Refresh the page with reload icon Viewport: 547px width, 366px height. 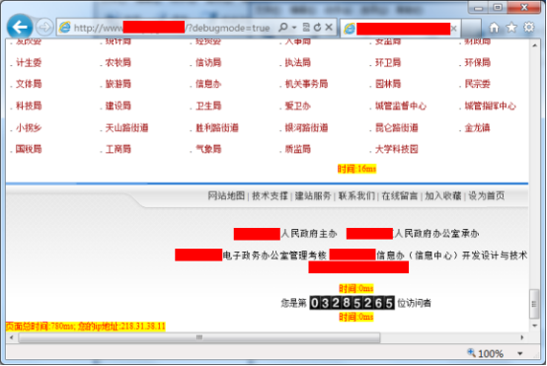pyautogui.click(x=317, y=28)
